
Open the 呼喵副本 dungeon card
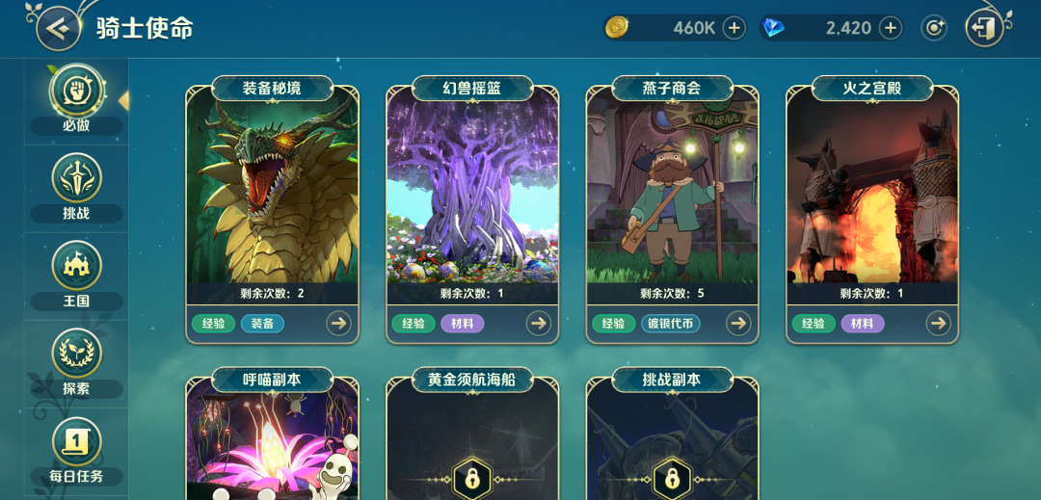point(272,434)
